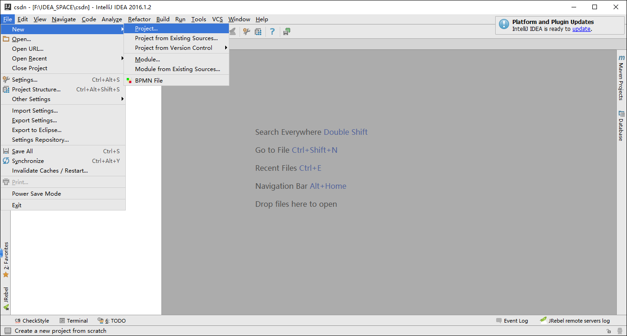Click the update link in the notification
Viewport: 627px width, 336px height.
point(581,29)
